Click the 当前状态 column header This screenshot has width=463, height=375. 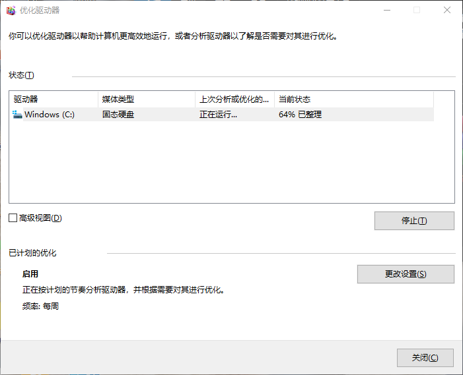click(x=354, y=100)
